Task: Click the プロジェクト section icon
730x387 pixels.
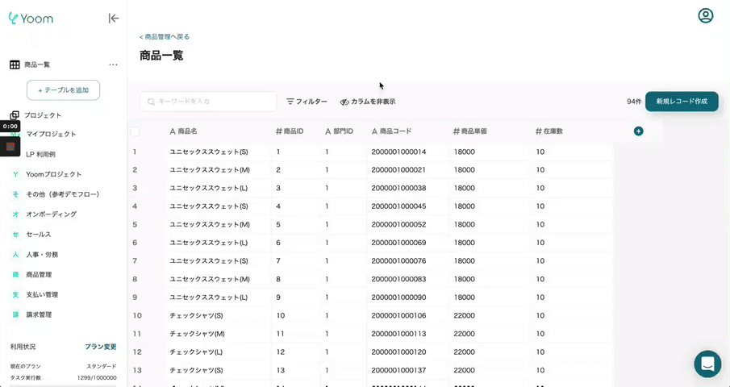Action: pyautogui.click(x=15, y=115)
